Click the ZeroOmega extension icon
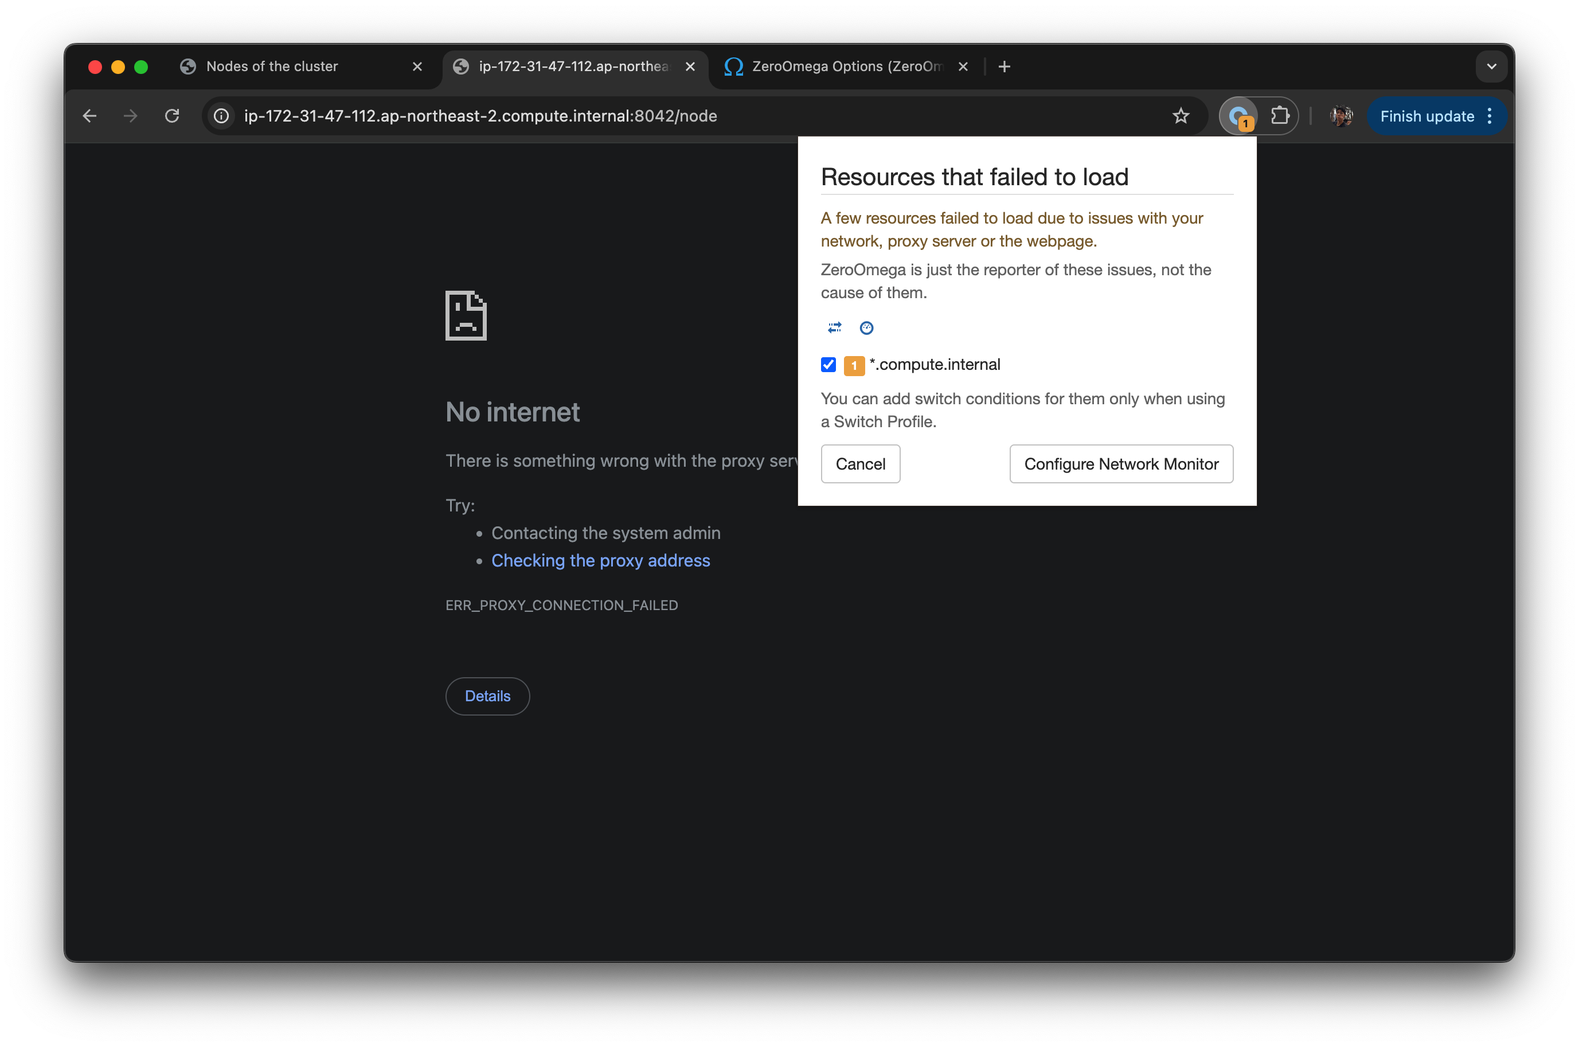This screenshot has width=1579, height=1047. pos(1239,116)
